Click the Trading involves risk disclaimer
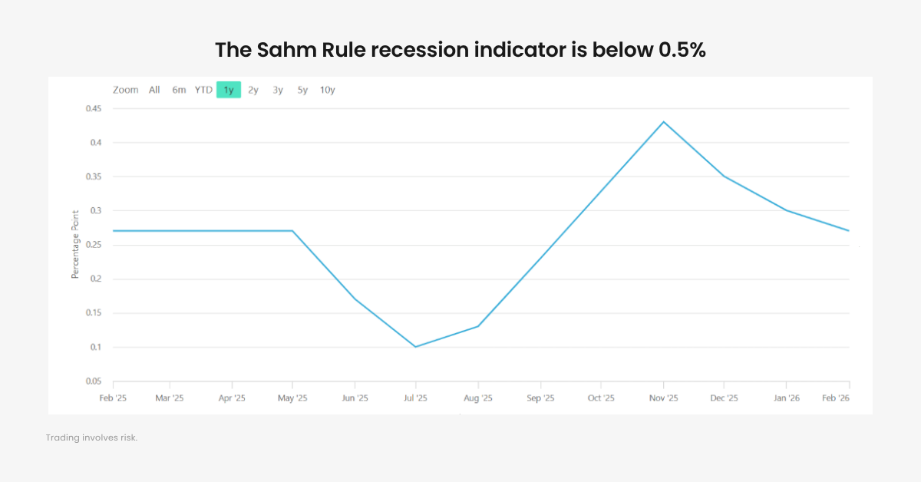Viewport: 921px width, 482px height. 91,437
